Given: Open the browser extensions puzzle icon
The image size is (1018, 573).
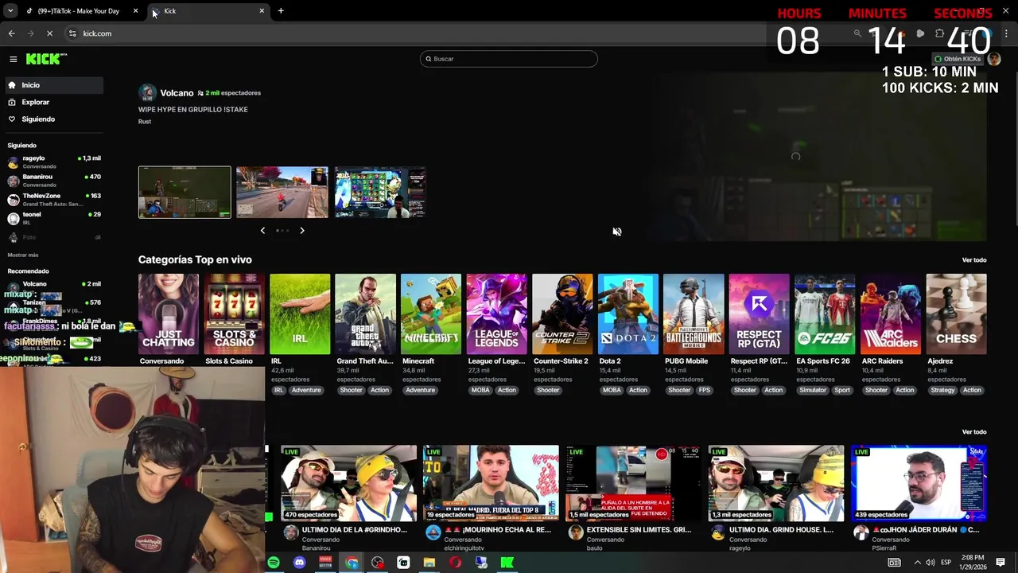Looking at the screenshot, I should click(940, 33).
